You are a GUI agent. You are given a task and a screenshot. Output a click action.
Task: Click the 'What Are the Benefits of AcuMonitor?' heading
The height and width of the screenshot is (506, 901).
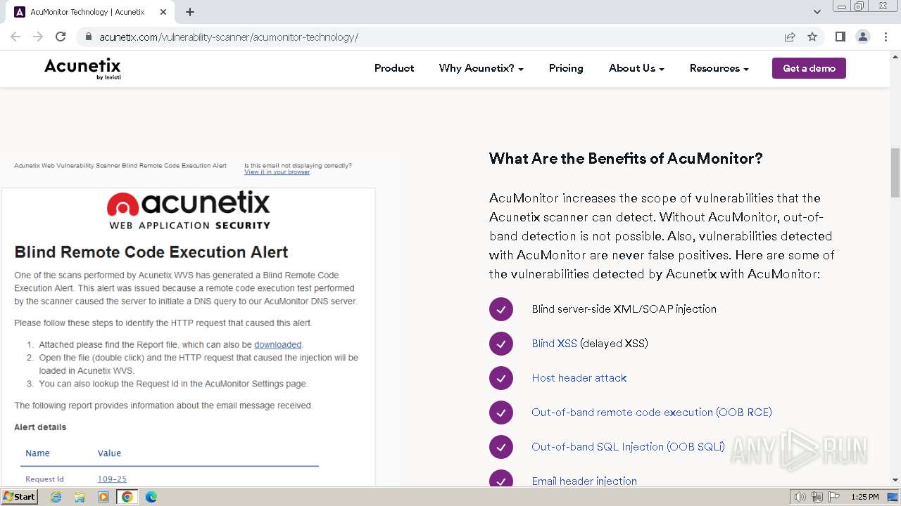click(626, 158)
